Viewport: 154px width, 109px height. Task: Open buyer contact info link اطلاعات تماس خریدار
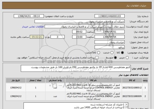click(33, 27)
